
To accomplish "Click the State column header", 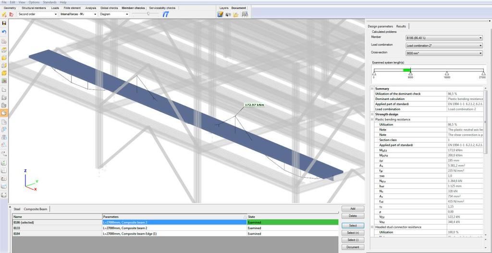I will pos(293,217).
